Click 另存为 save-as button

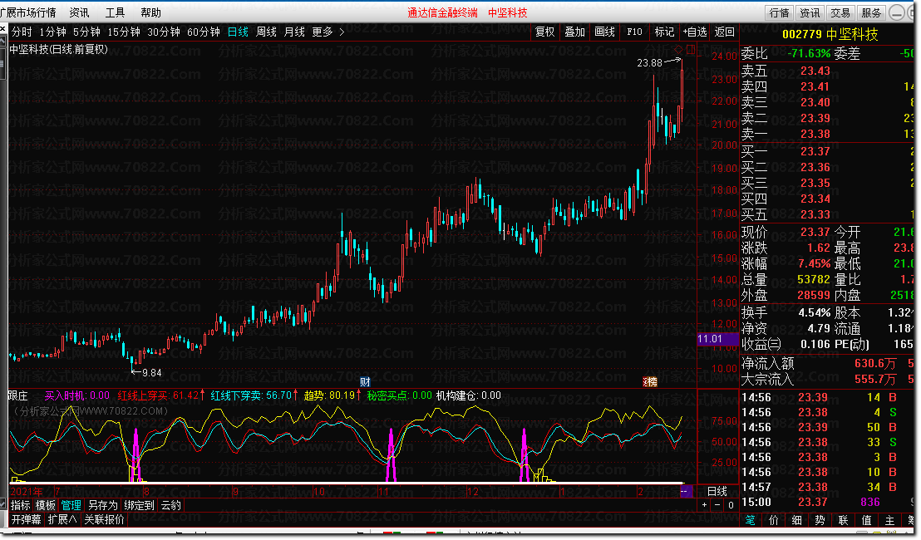pyautogui.click(x=103, y=505)
